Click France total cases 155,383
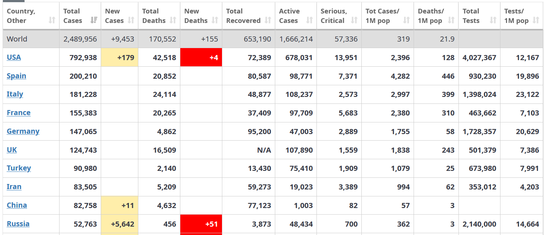545x235 pixels. [83, 113]
